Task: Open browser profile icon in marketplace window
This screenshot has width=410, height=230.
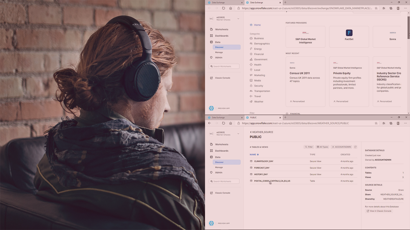Action: click(x=398, y=8)
